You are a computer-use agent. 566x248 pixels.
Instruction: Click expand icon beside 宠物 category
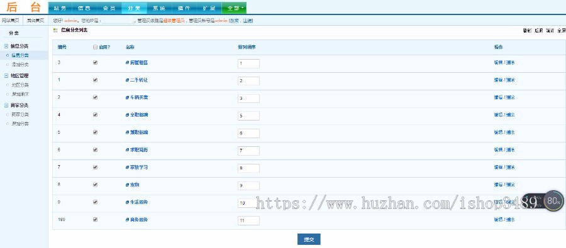127,185
